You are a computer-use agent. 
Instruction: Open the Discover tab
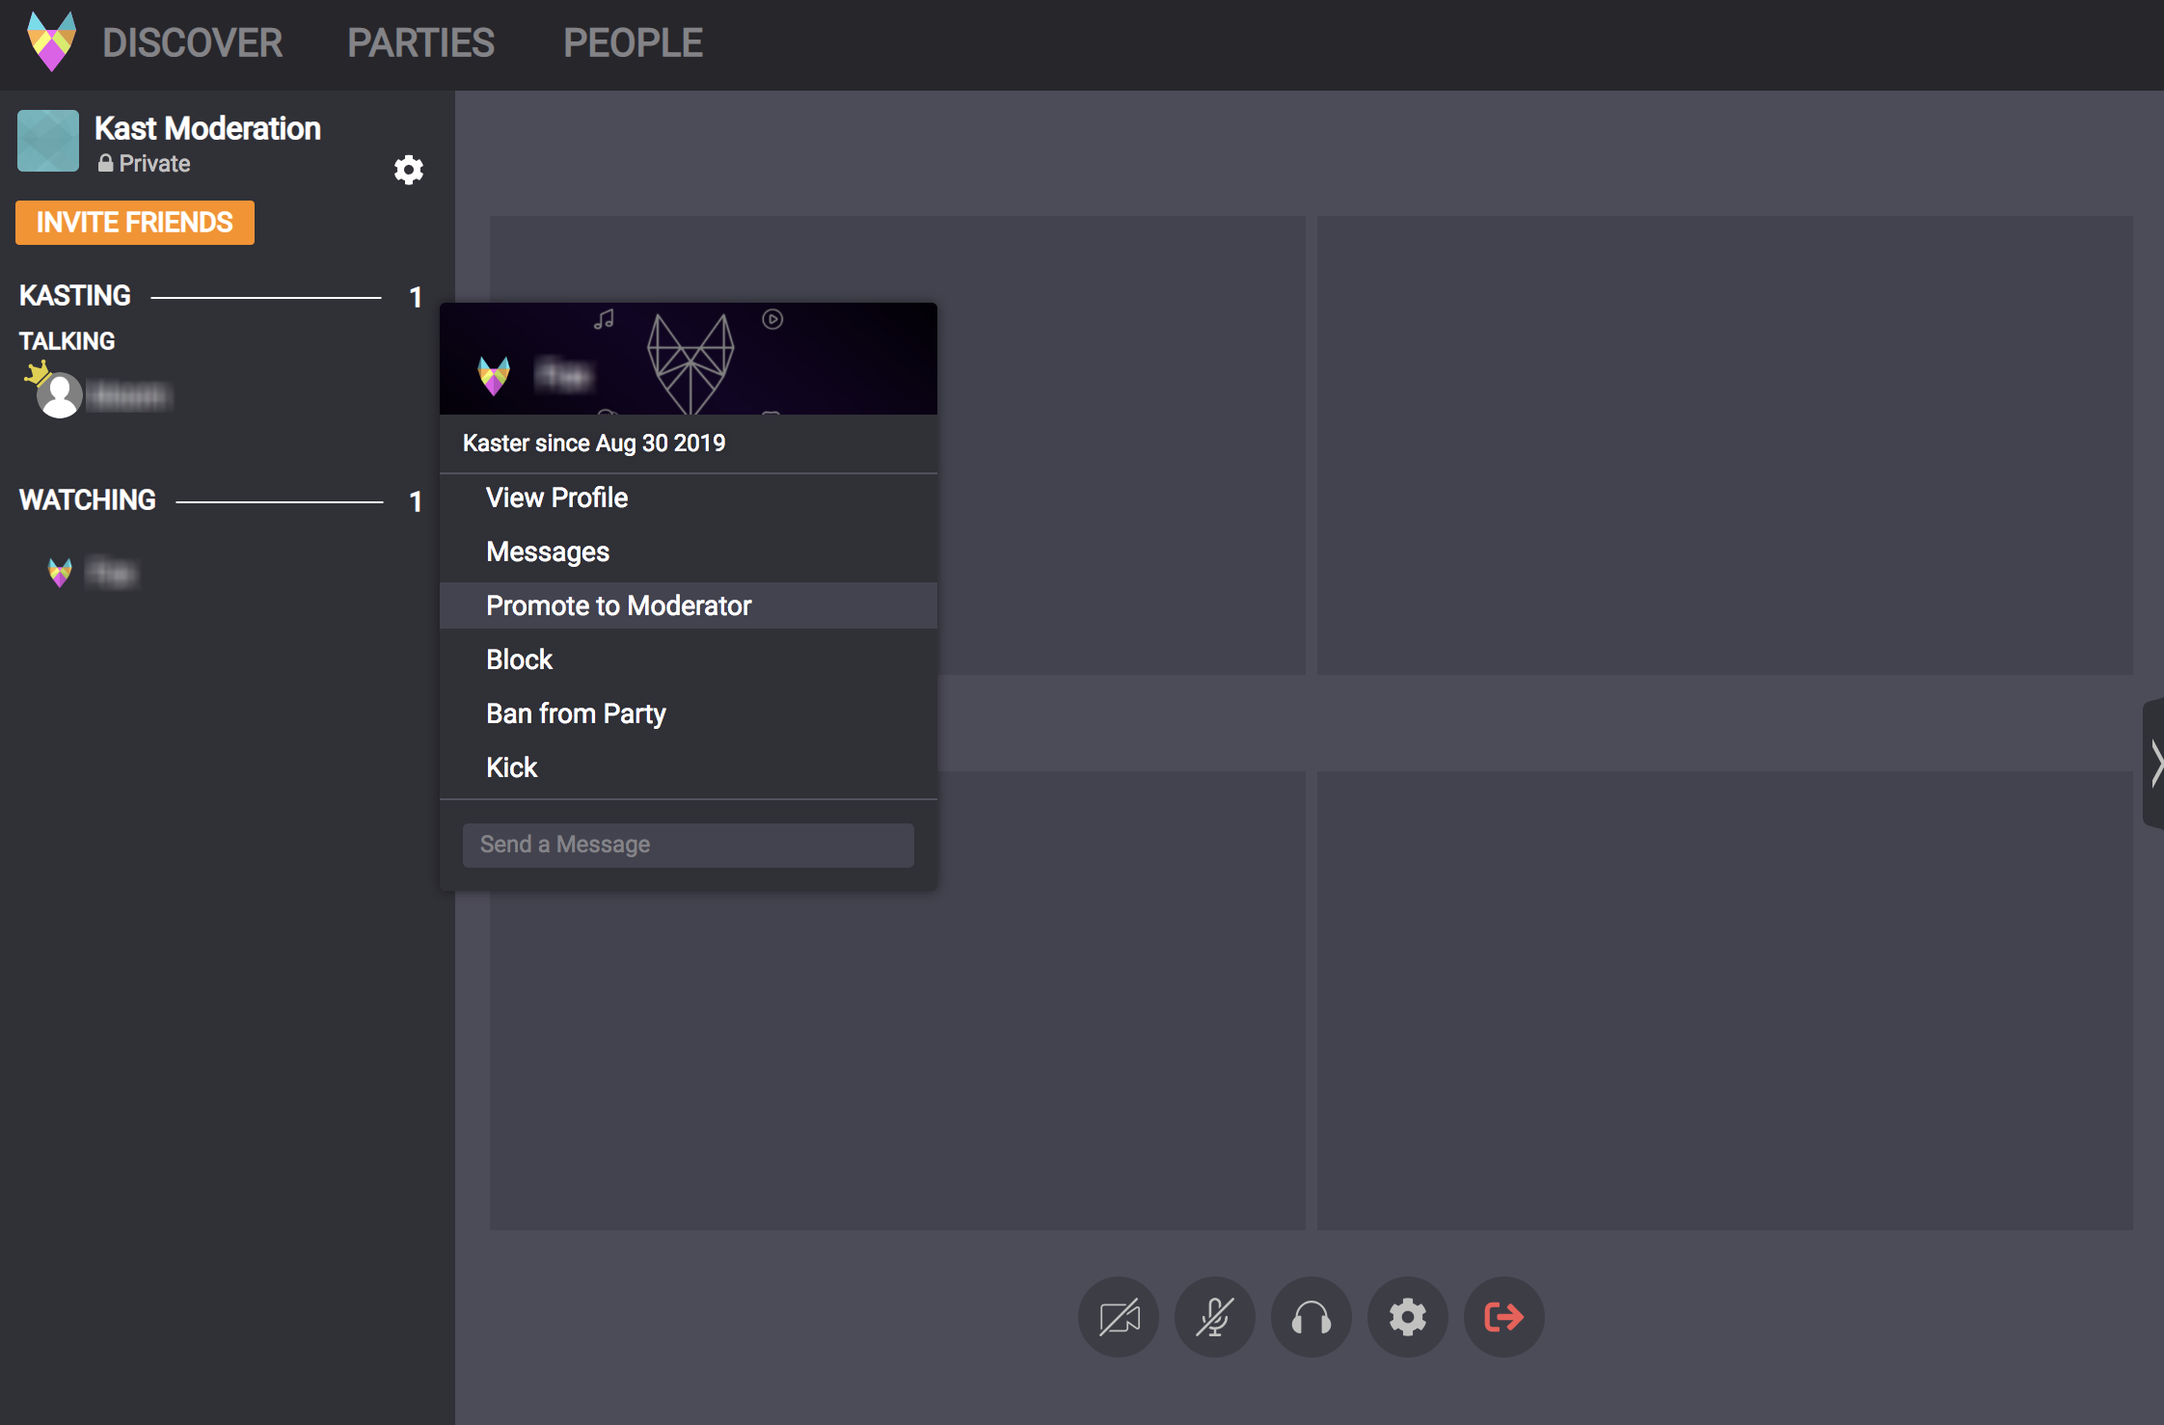tap(192, 43)
